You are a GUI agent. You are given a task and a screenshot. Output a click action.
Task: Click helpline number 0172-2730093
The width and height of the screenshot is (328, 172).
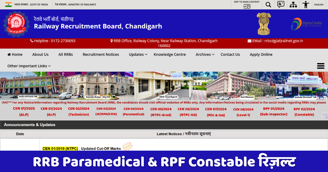pyautogui.click(x=63, y=41)
